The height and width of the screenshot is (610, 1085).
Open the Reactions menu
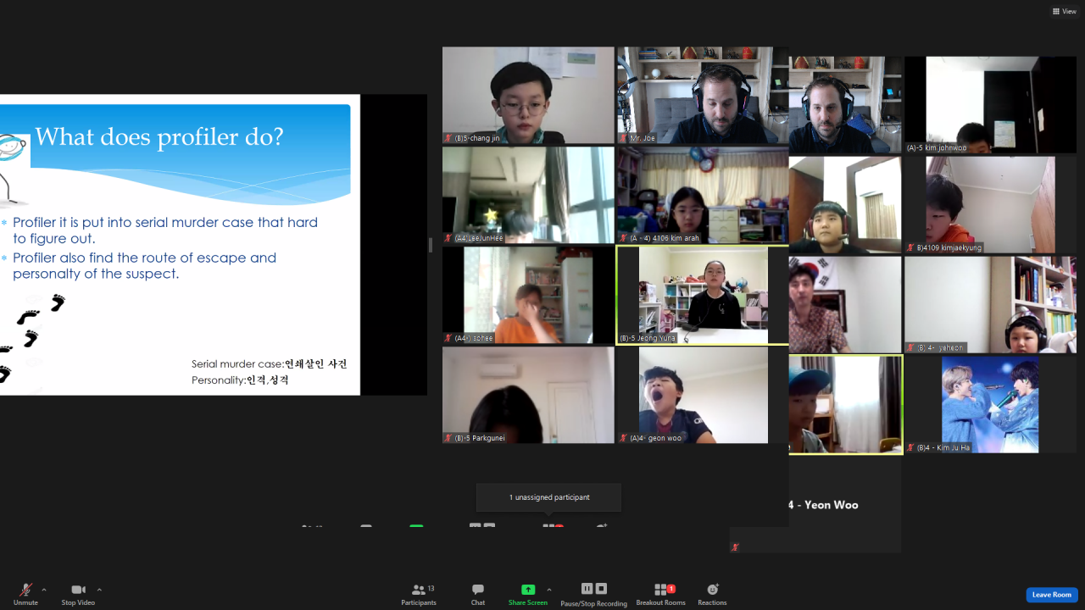(712, 595)
